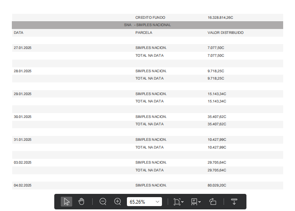Zoom out with the minus magnifier
295x211 pixels.
103,202
